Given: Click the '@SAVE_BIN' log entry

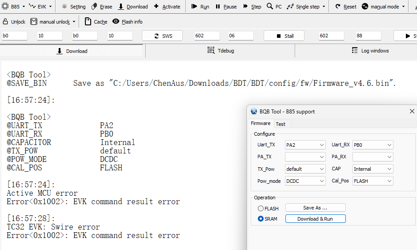Looking at the screenshot, I should pyautogui.click(x=27, y=83).
